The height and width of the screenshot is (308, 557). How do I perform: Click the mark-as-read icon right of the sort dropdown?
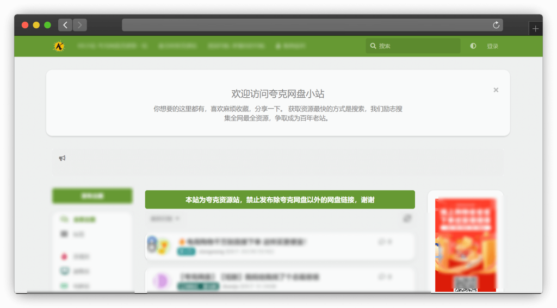[407, 218]
